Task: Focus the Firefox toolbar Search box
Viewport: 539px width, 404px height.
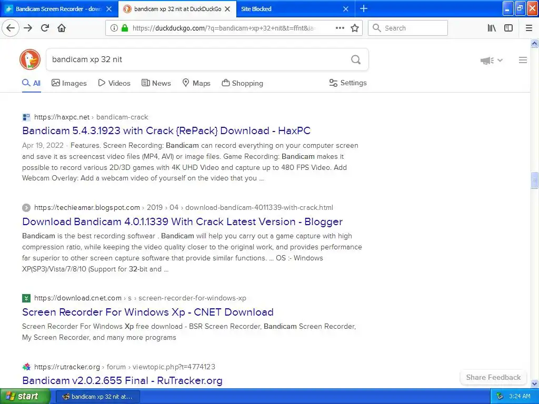Action: coord(408,28)
